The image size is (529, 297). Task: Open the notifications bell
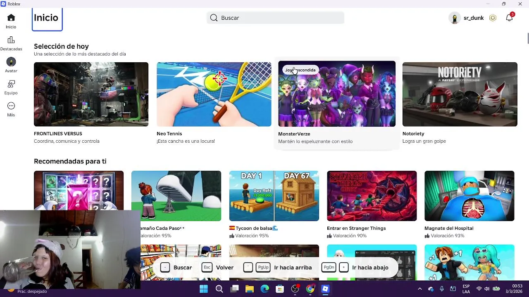(510, 18)
